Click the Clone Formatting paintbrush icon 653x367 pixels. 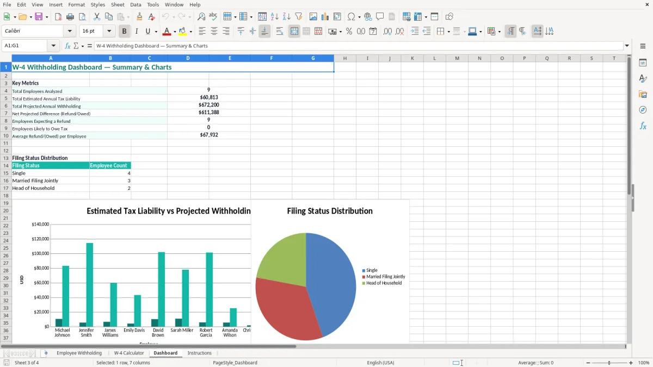pyautogui.click(x=140, y=17)
